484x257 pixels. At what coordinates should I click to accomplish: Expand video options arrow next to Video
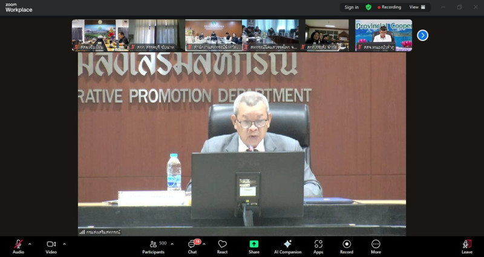[64, 244]
